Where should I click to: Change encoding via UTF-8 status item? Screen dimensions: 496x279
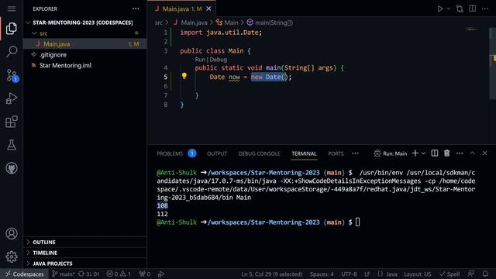click(349, 274)
